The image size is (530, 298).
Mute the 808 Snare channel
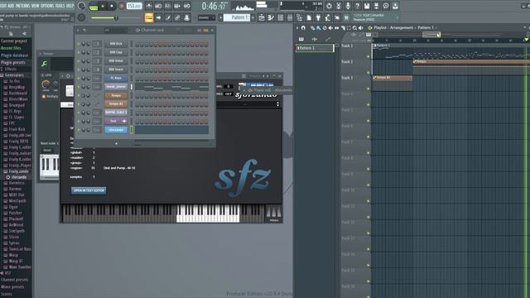pos(79,70)
